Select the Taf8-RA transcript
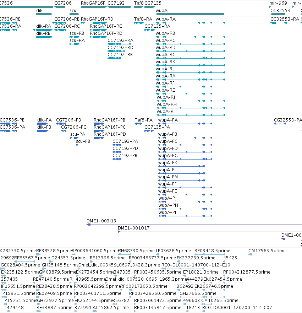 tap(139, 23)
